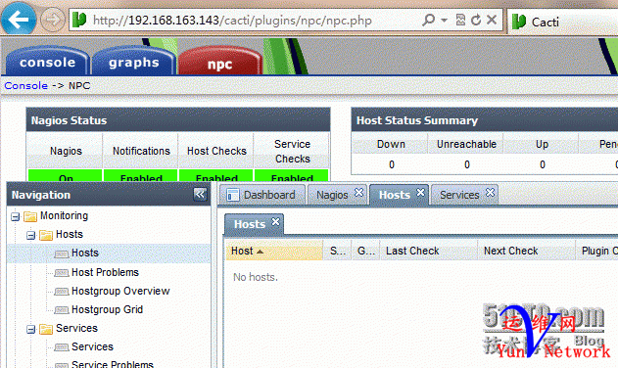This screenshot has height=368, width=618.
Task: Close the Nagios tab
Action: click(358, 192)
